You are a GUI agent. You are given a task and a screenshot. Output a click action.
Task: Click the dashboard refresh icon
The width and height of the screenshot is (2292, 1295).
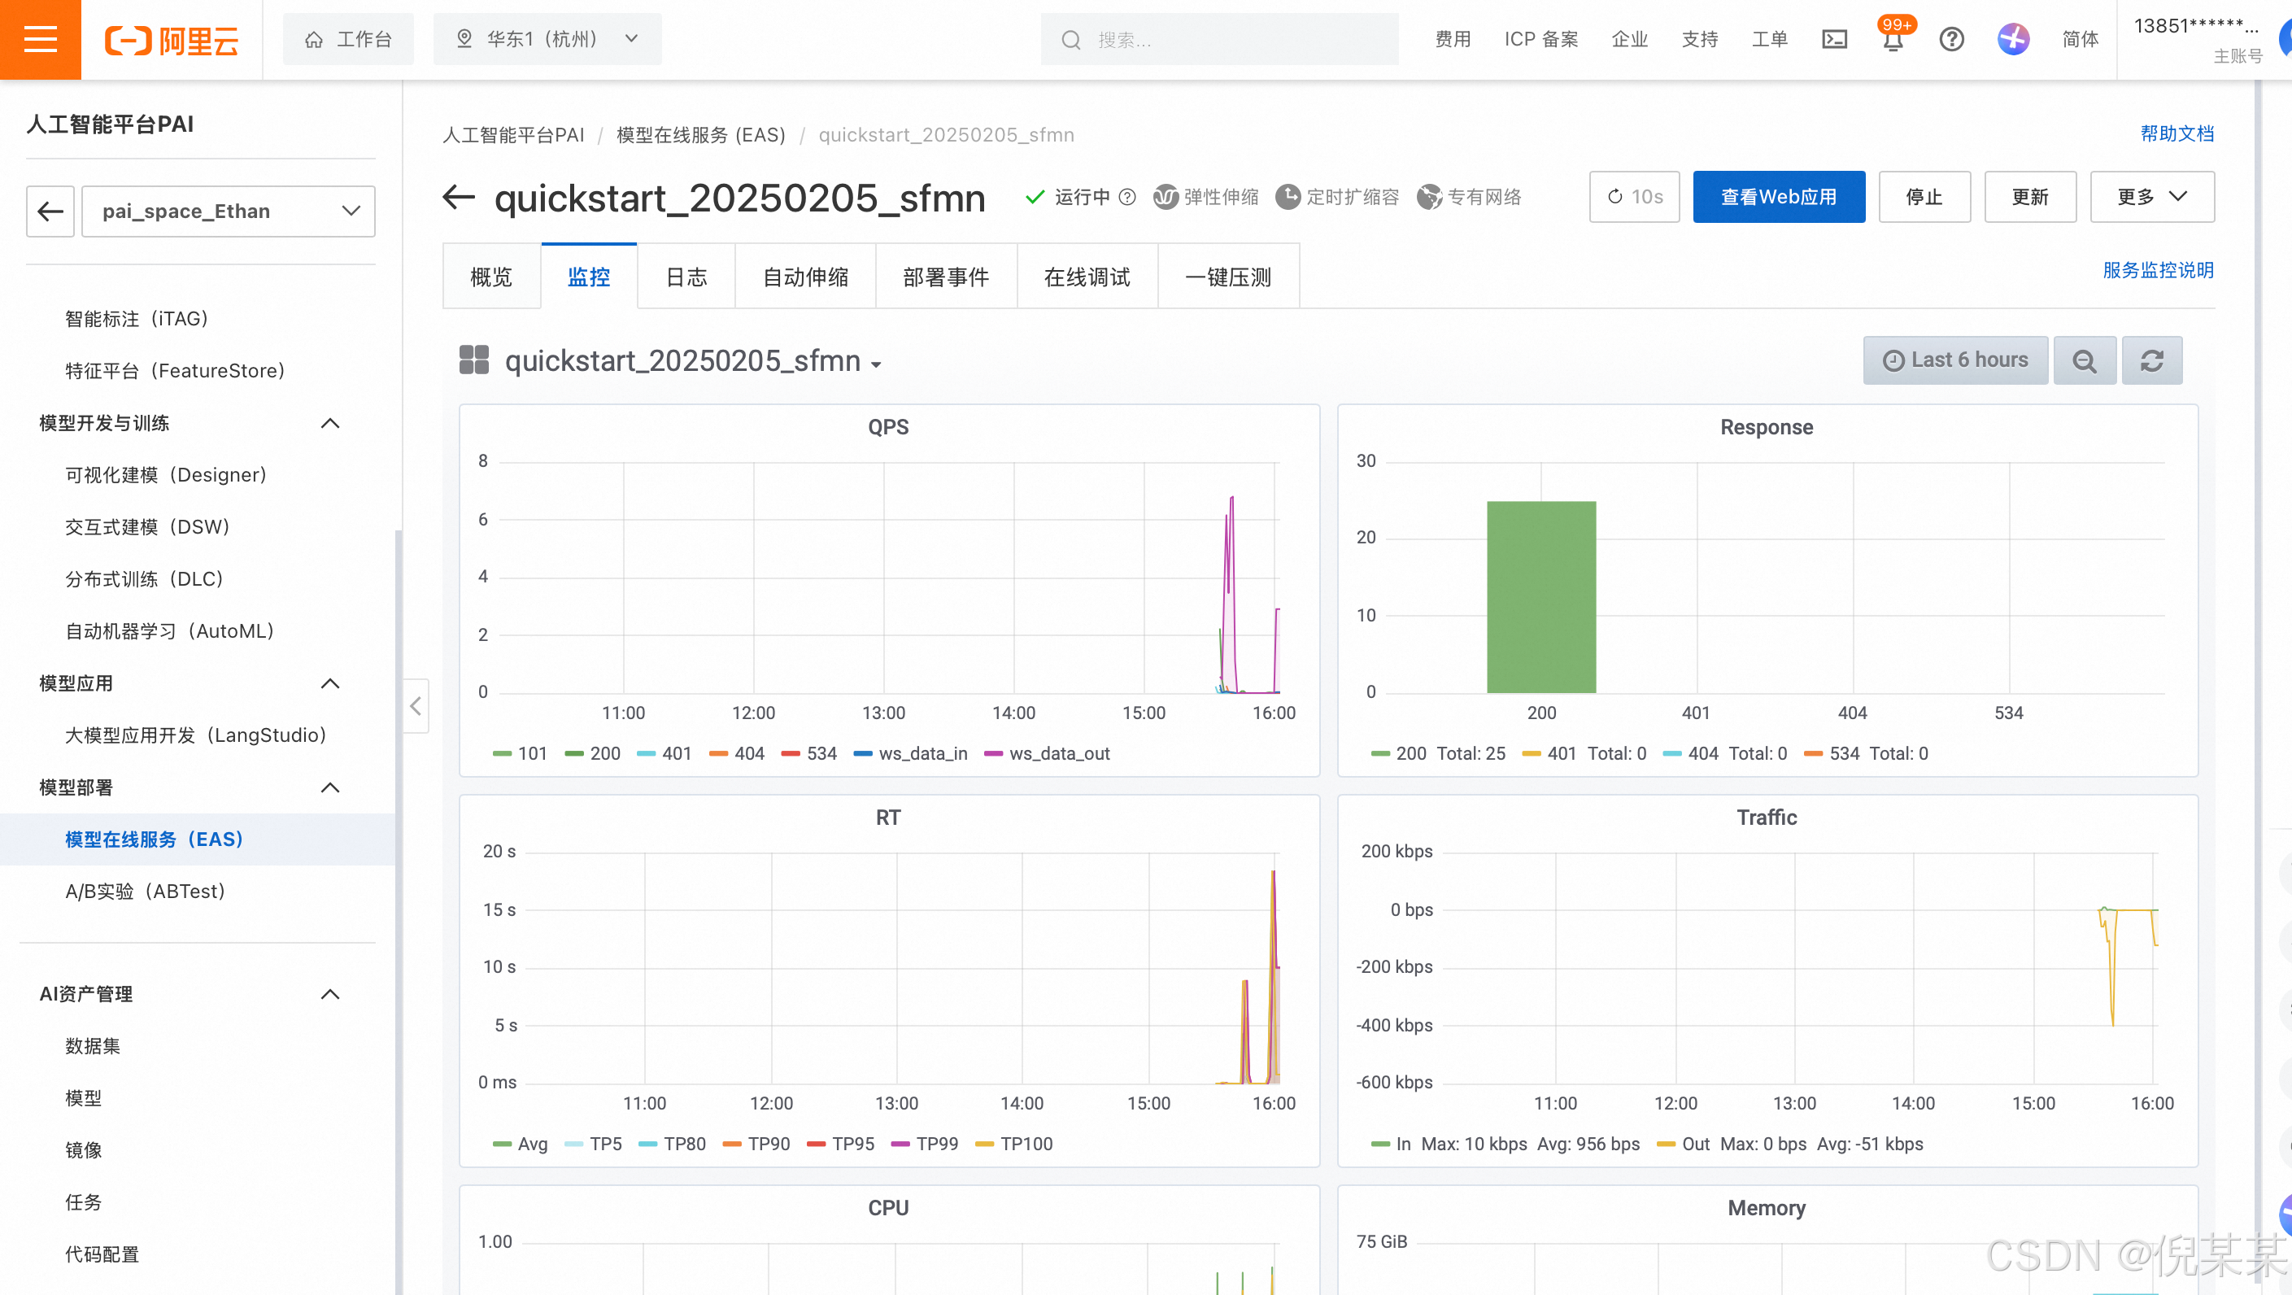tap(2151, 360)
